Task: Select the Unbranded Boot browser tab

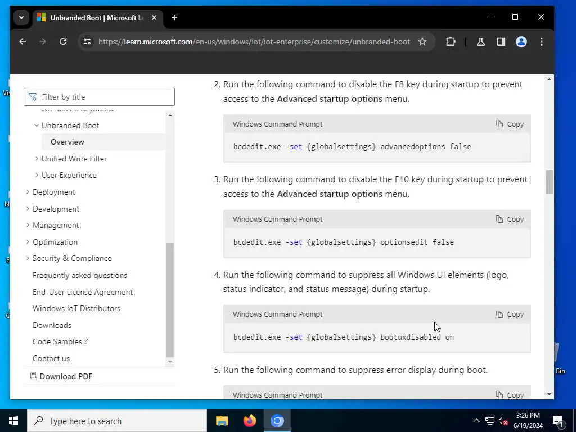Action: 97,17
